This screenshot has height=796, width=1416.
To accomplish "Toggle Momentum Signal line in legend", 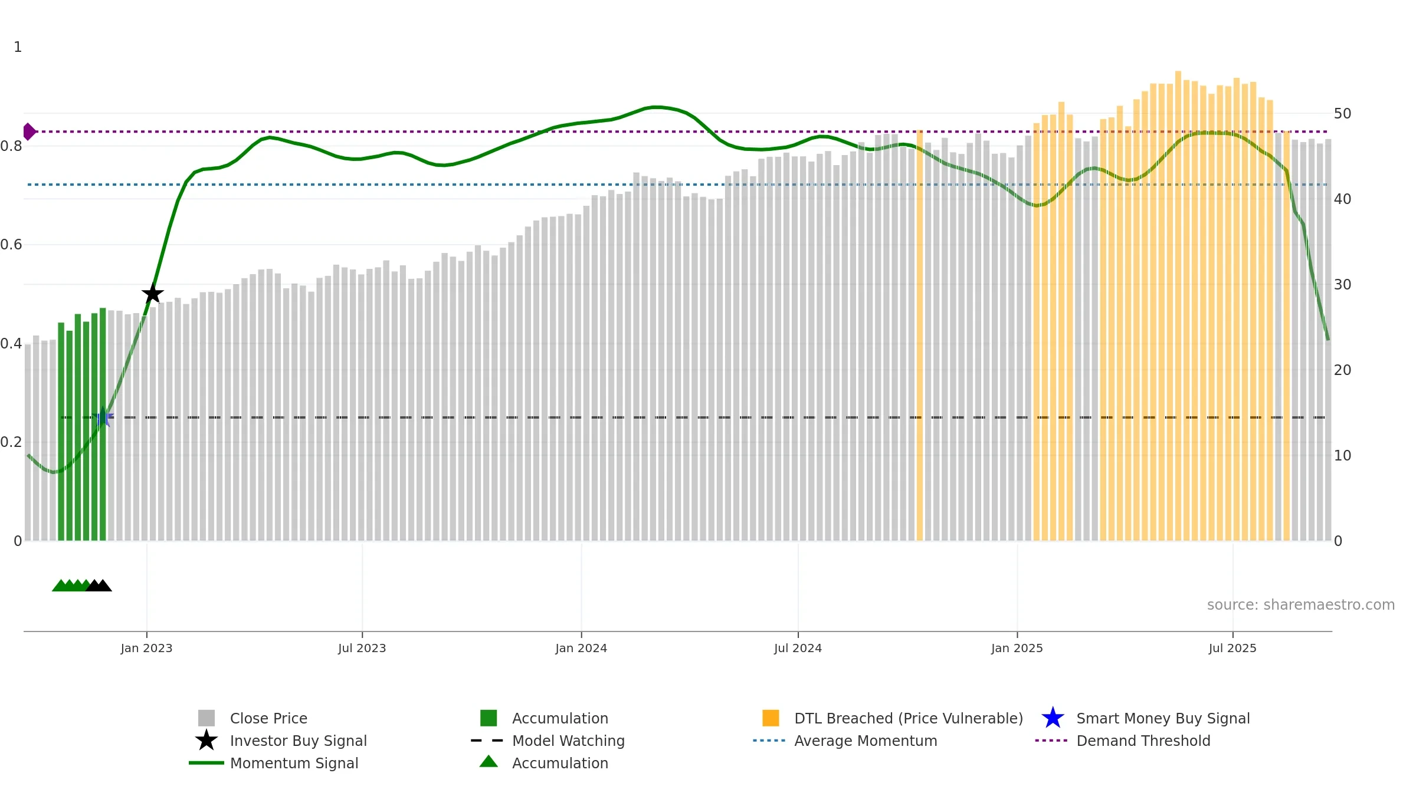I will [x=294, y=763].
